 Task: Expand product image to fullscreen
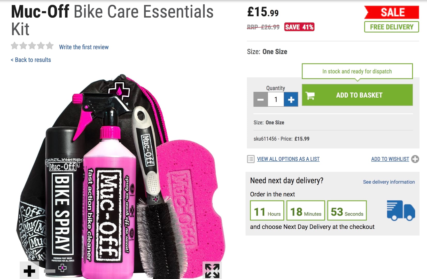[x=212, y=271]
